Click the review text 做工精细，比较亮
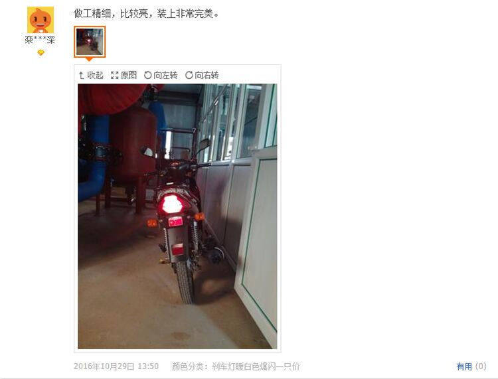Screen dimensions: 498x379 click(x=111, y=13)
